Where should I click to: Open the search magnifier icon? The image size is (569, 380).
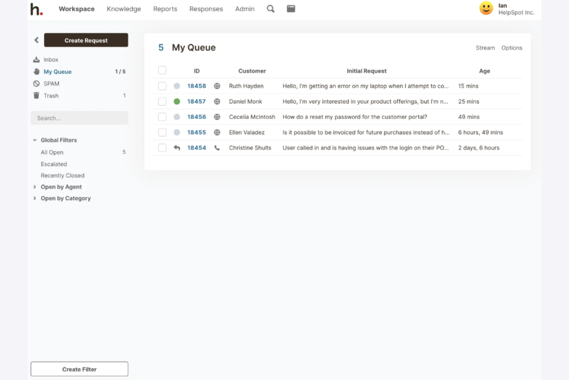pos(270,8)
